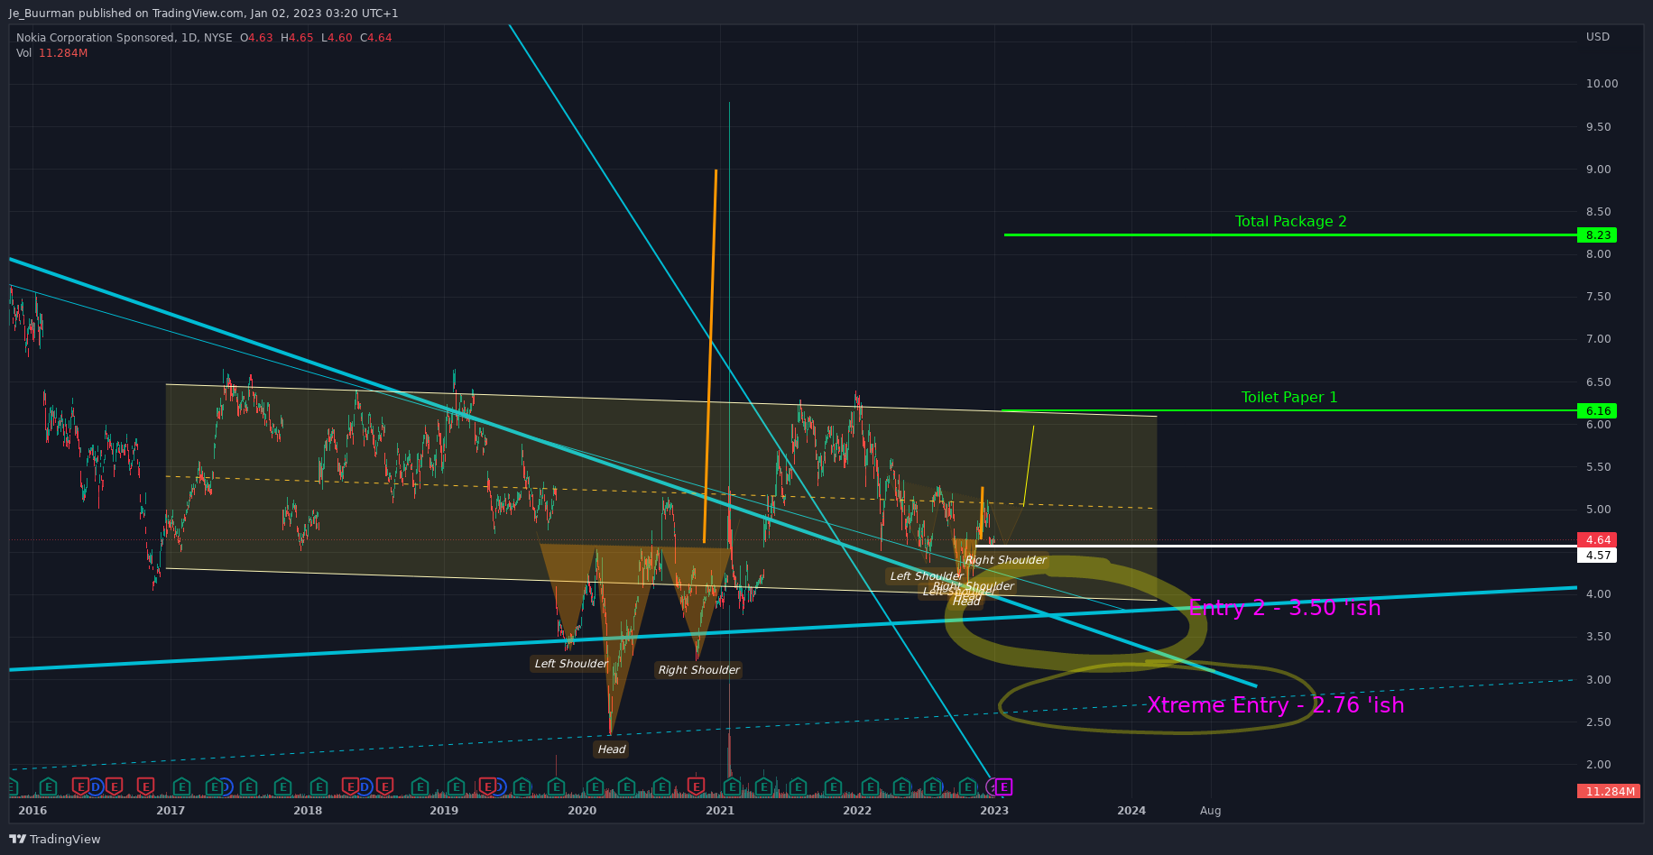
Task: Click the 10.00 tick on the price axis
Action: (x=1602, y=84)
